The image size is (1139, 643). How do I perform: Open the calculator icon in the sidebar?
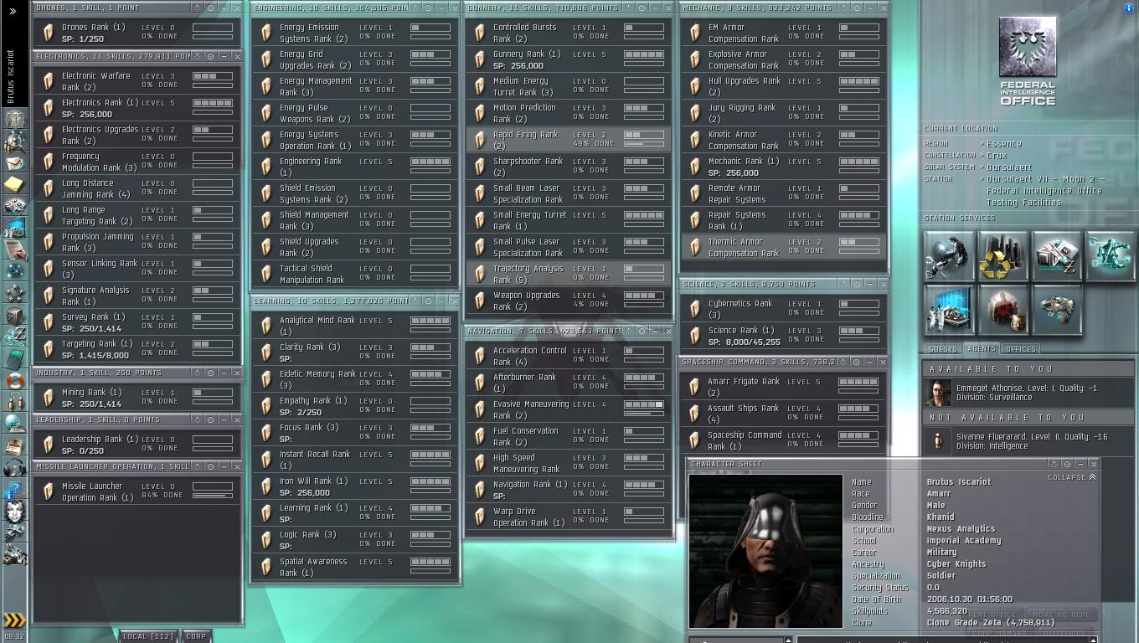(x=15, y=358)
